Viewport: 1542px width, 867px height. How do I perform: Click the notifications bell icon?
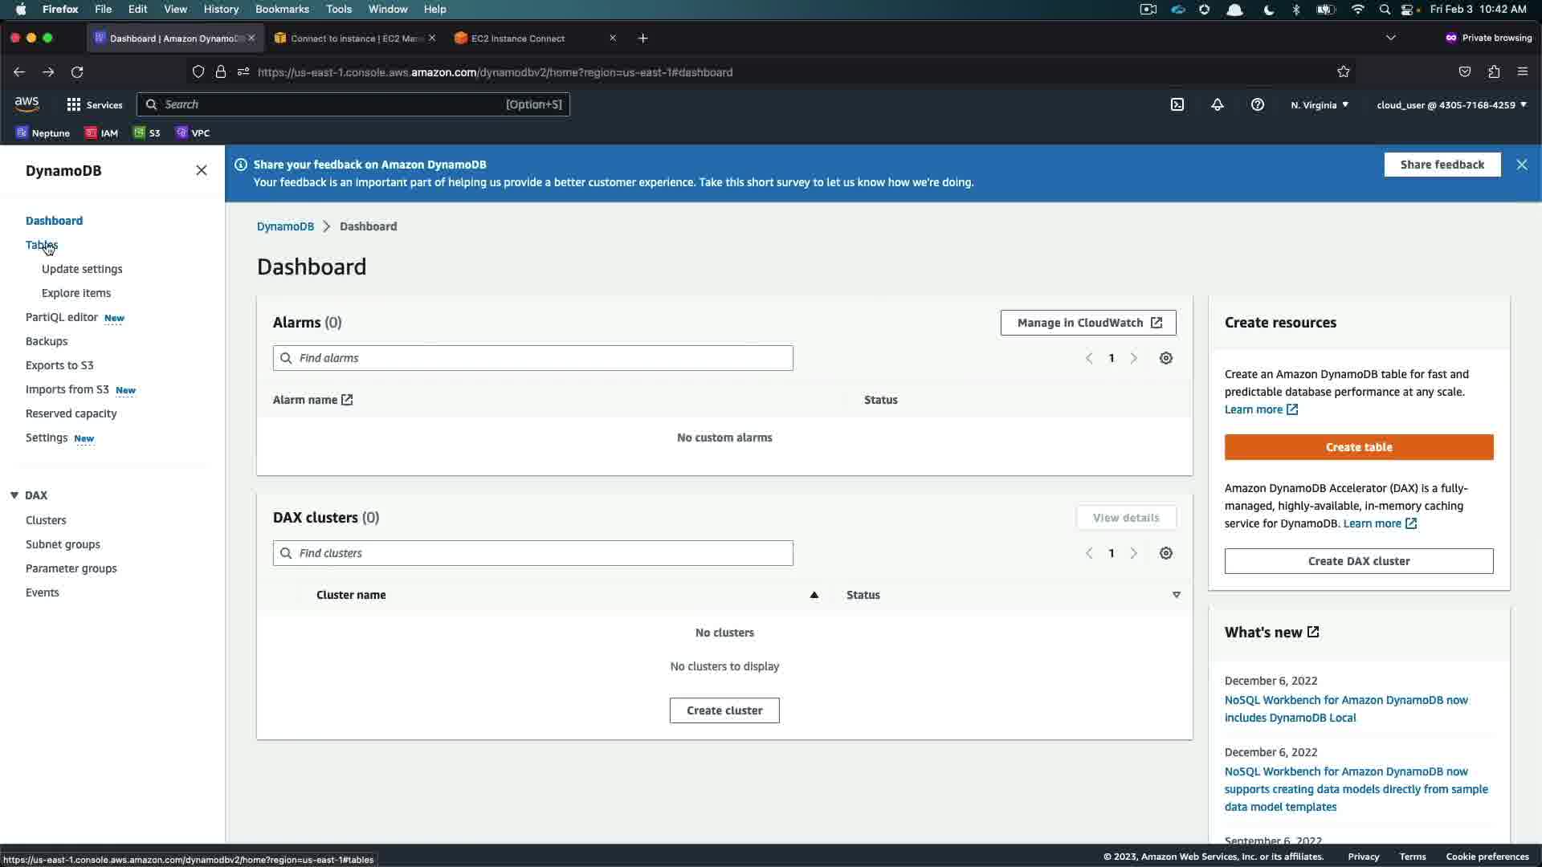click(1218, 104)
